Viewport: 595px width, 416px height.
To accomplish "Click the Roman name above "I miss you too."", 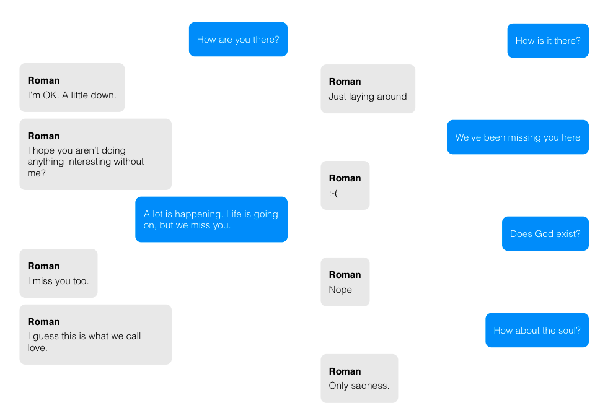I will tap(44, 266).
